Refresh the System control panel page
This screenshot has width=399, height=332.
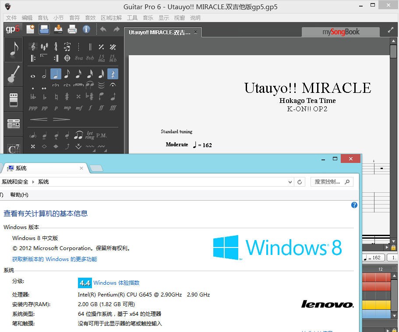tap(300, 182)
